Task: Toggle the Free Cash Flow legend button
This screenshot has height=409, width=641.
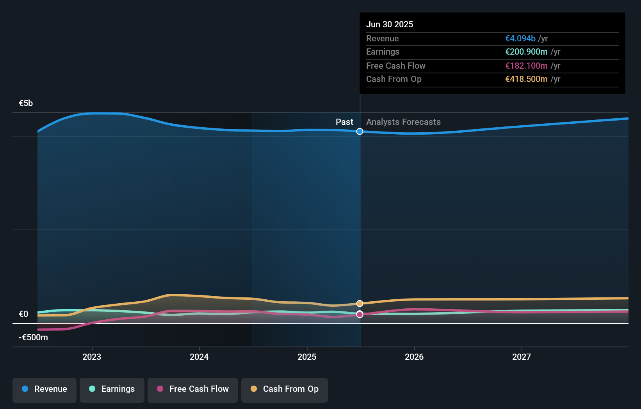Action: click(193, 390)
